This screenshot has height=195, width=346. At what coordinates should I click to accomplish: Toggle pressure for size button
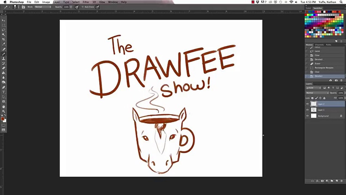(97, 7)
